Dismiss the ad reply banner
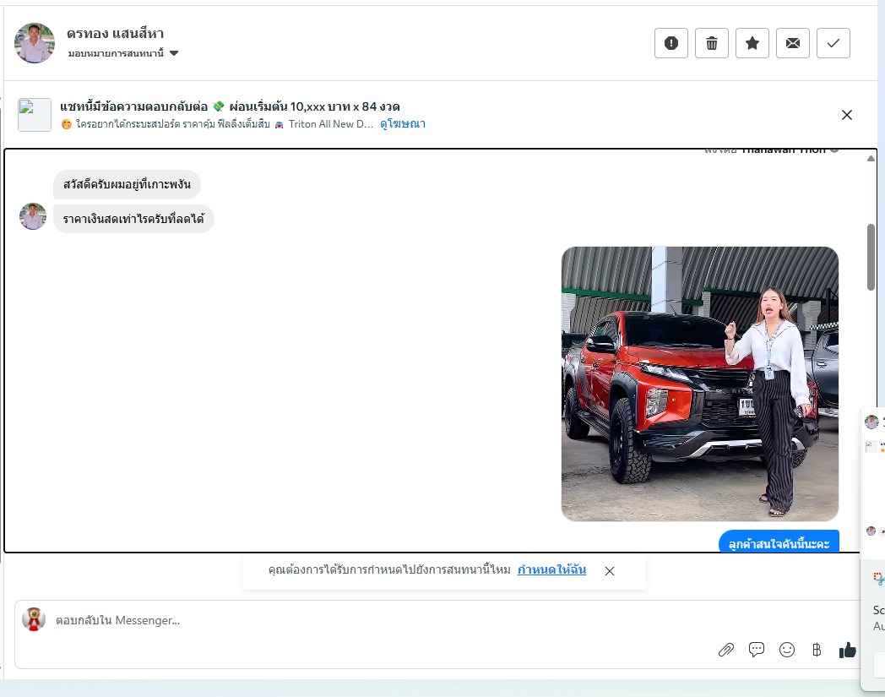Viewport: 885px width, 697px height. pyautogui.click(x=847, y=115)
